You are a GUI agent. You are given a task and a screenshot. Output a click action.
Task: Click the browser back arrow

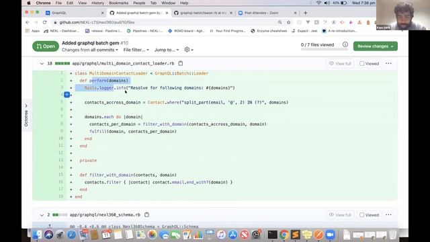(27, 22)
